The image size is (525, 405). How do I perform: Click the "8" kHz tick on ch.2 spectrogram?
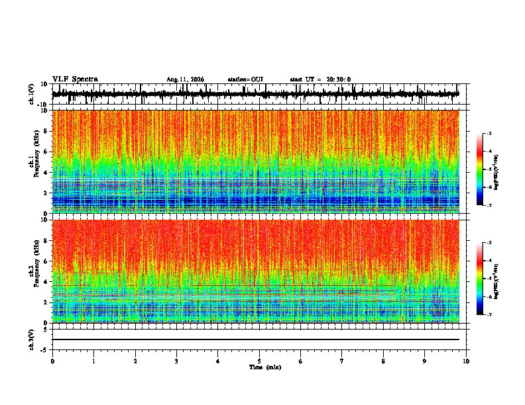click(x=46, y=241)
